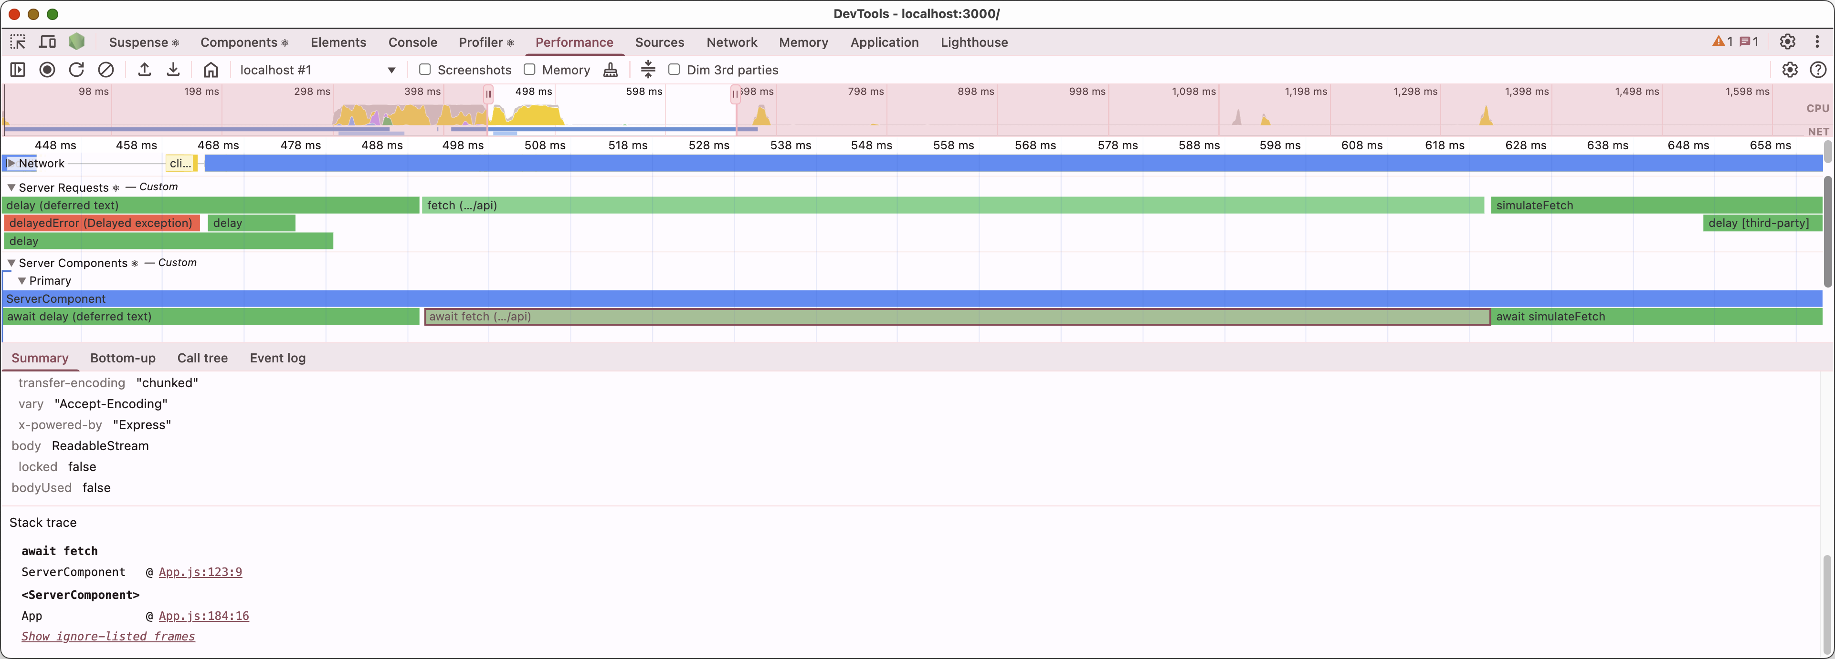
Task: Check the Dim 3rd parties option
Action: [674, 70]
